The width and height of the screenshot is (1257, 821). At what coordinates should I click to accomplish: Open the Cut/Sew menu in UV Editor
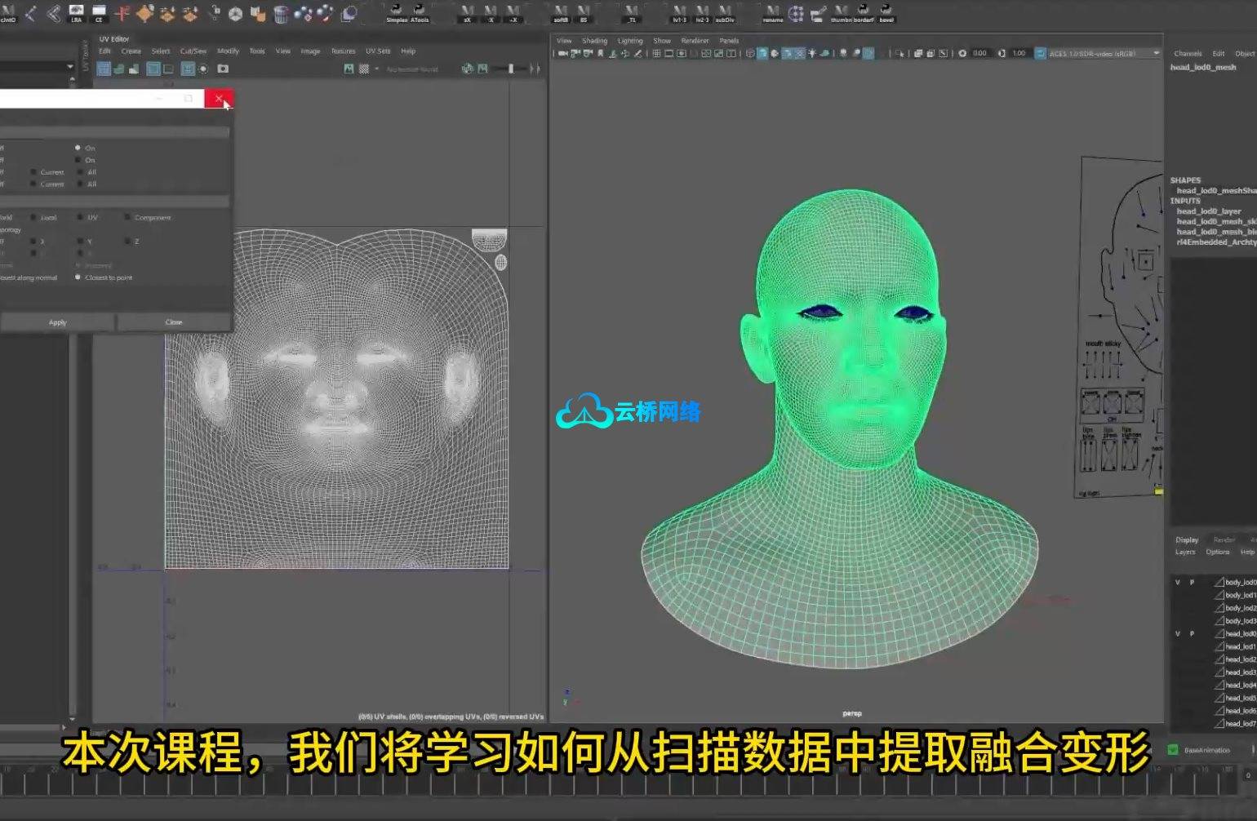[193, 51]
